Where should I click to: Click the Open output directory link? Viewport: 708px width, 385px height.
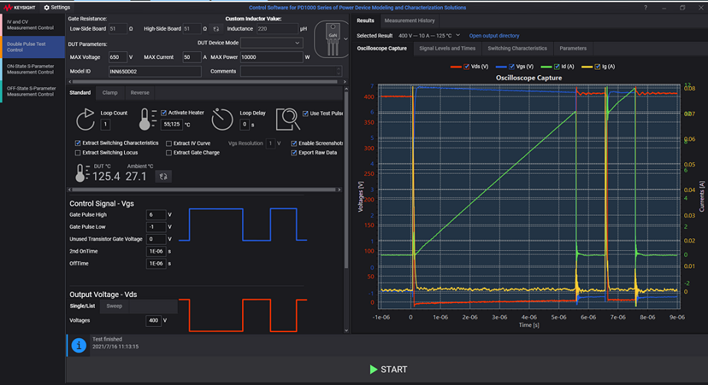tap(493, 35)
